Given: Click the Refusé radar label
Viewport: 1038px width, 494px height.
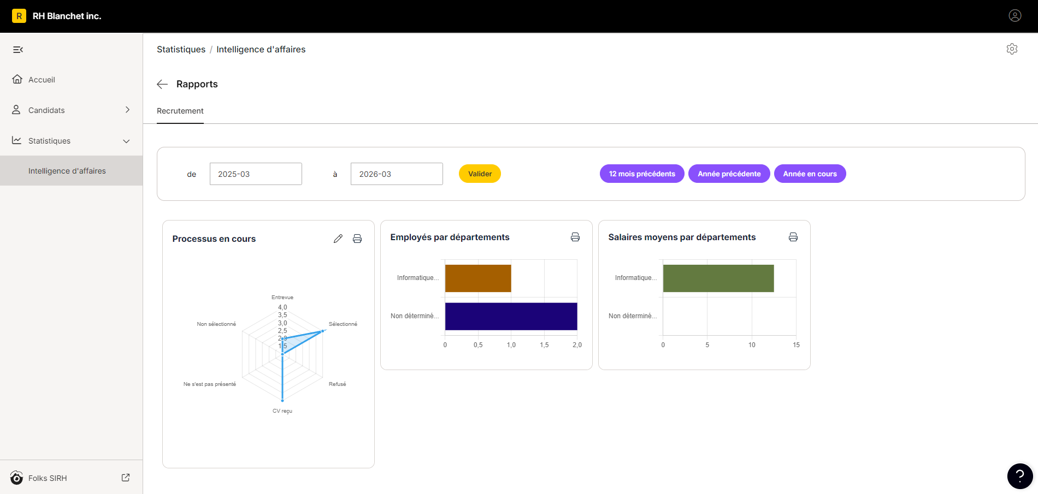Looking at the screenshot, I should 338,384.
